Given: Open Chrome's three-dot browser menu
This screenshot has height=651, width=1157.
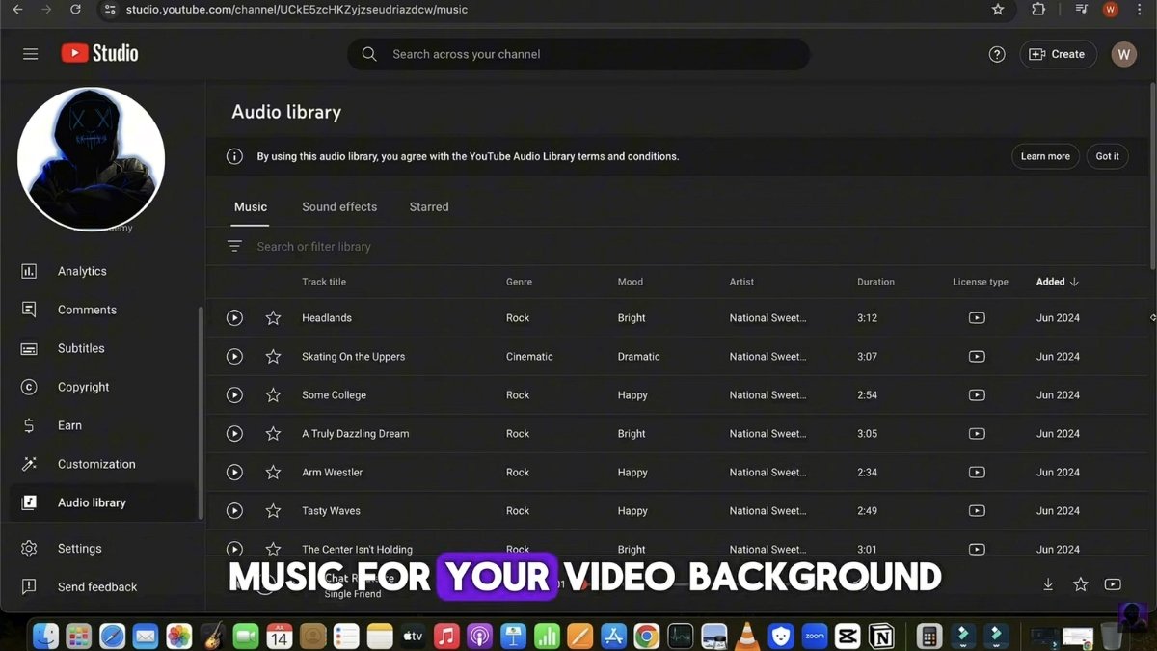Looking at the screenshot, I should pyautogui.click(x=1140, y=10).
